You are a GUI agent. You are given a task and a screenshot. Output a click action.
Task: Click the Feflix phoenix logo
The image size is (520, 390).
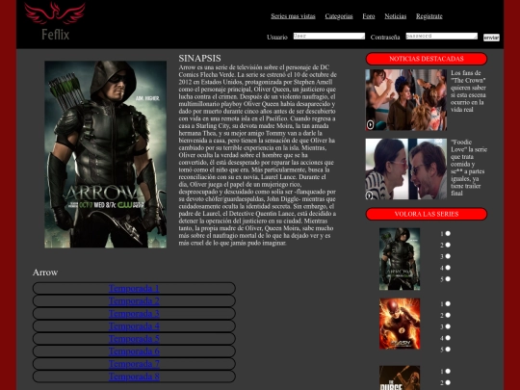pos(55,21)
